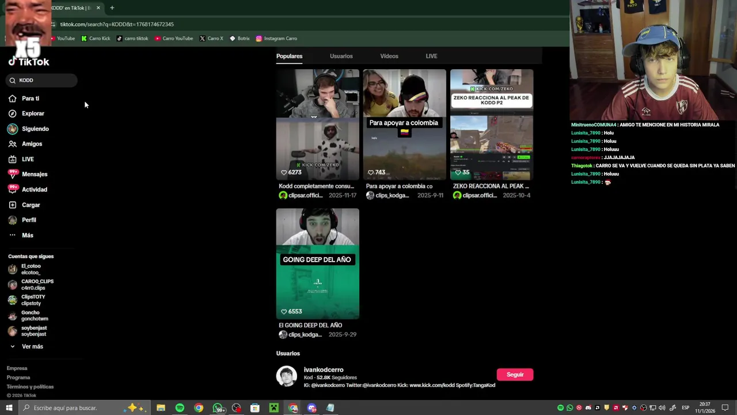Close the KODD TikTok browser tab
737x415 pixels.
click(98, 7)
